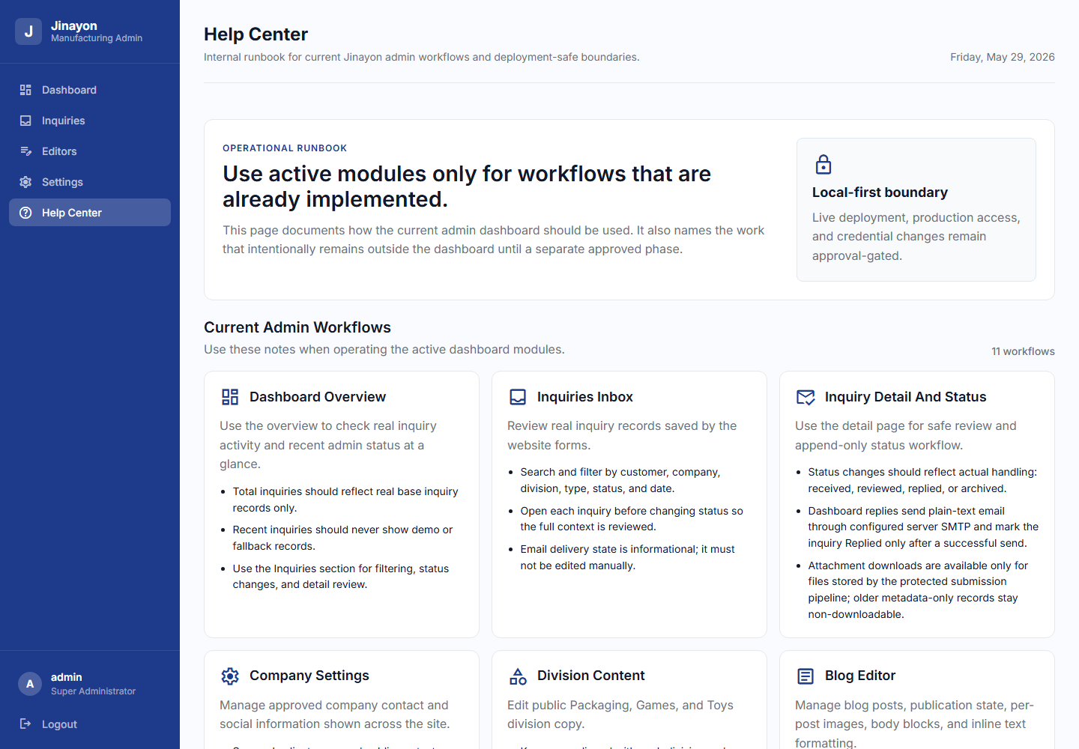Click the Blog Editor card title
Screen dimensions: 1079x749
pyautogui.click(x=860, y=676)
